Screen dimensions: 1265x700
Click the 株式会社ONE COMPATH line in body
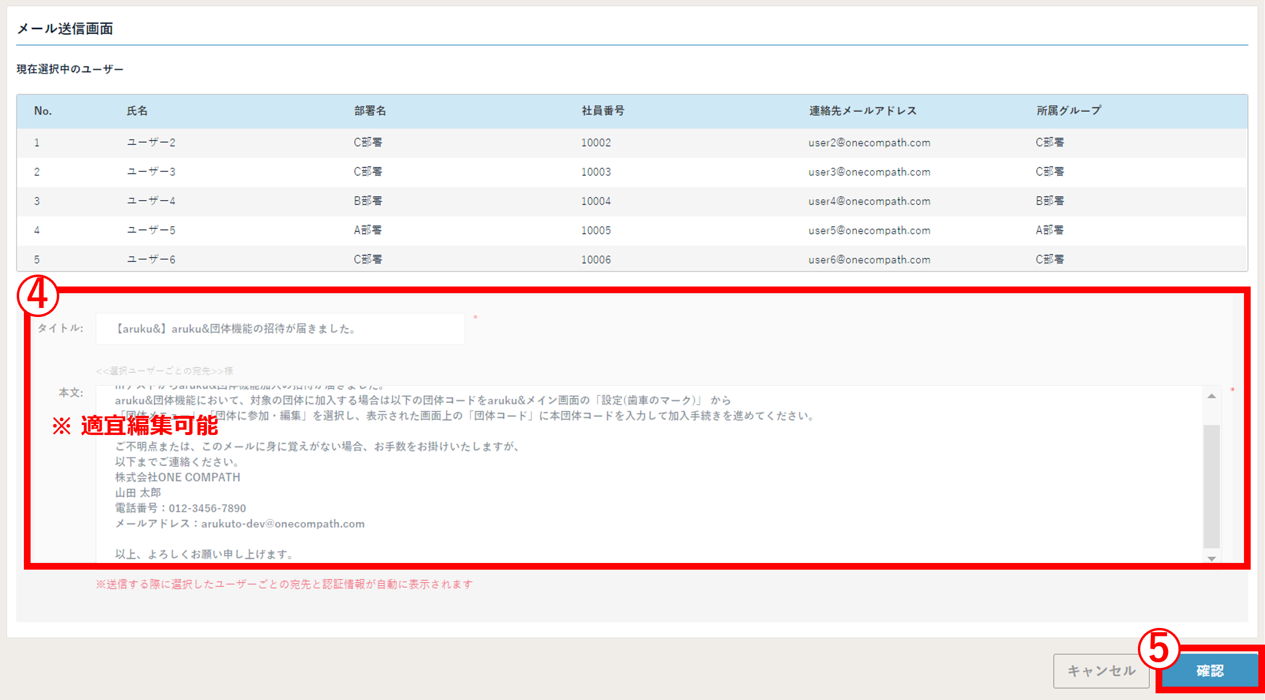(x=177, y=477)
